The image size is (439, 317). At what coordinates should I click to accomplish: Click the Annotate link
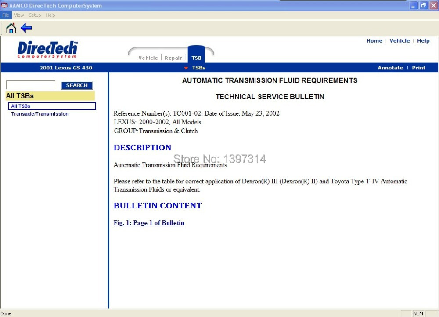click(x=390, y=68)
